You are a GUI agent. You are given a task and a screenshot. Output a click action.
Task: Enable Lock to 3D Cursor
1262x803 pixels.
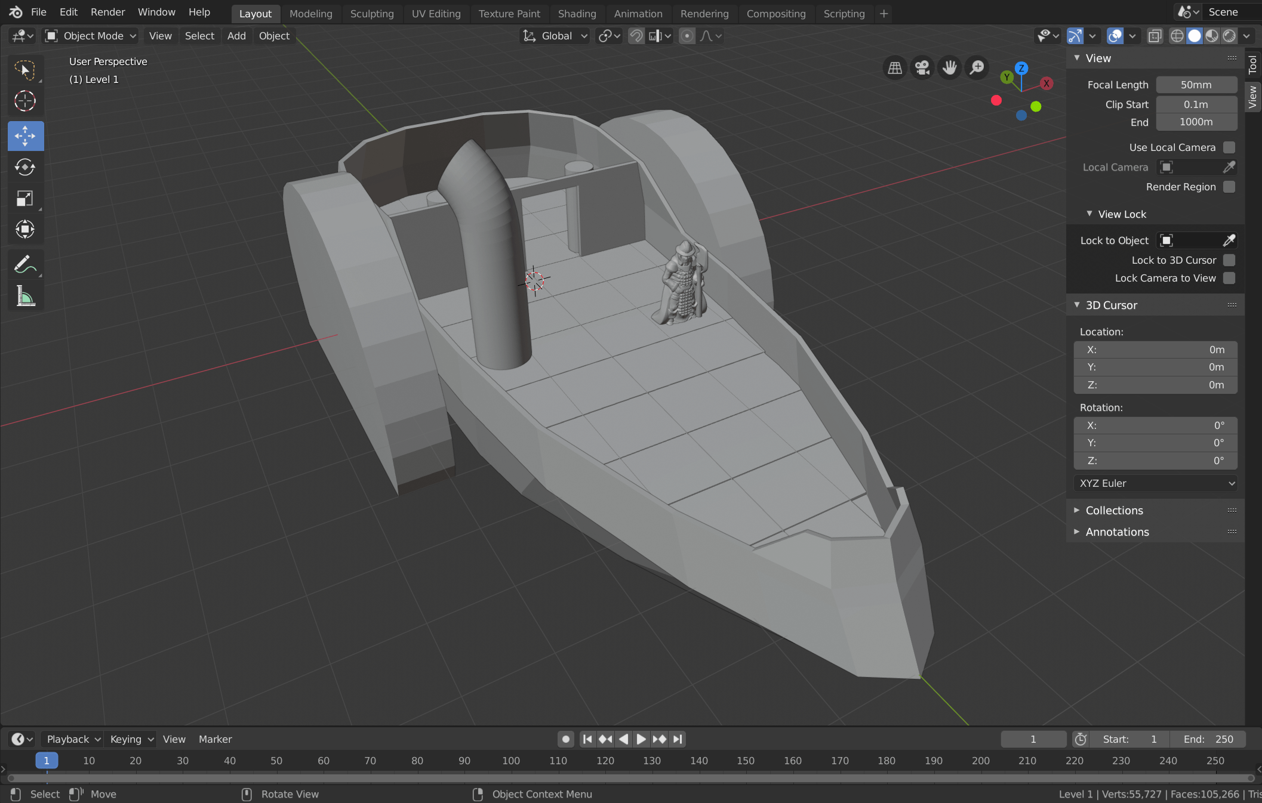click(x=1229, y=260)
